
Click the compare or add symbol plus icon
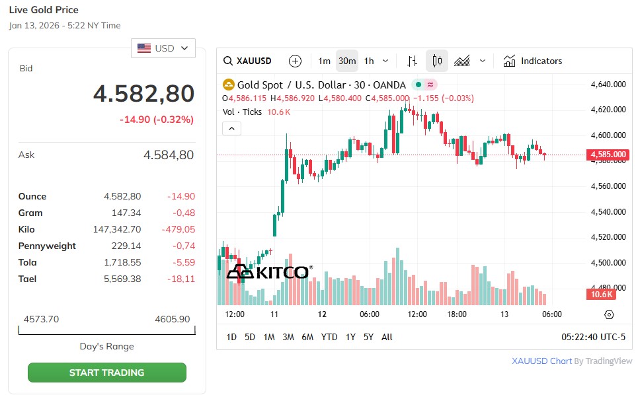pyautogui.click(x=295, y=61)
